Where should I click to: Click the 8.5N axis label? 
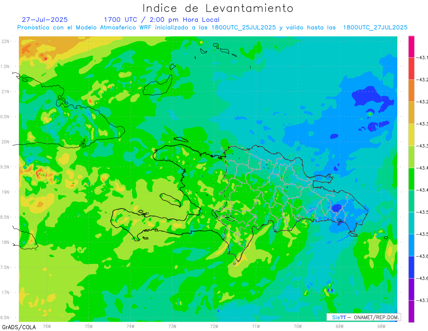[5, 217]
